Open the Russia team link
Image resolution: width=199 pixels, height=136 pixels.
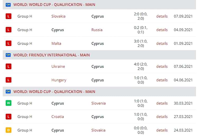click(97, 30)
